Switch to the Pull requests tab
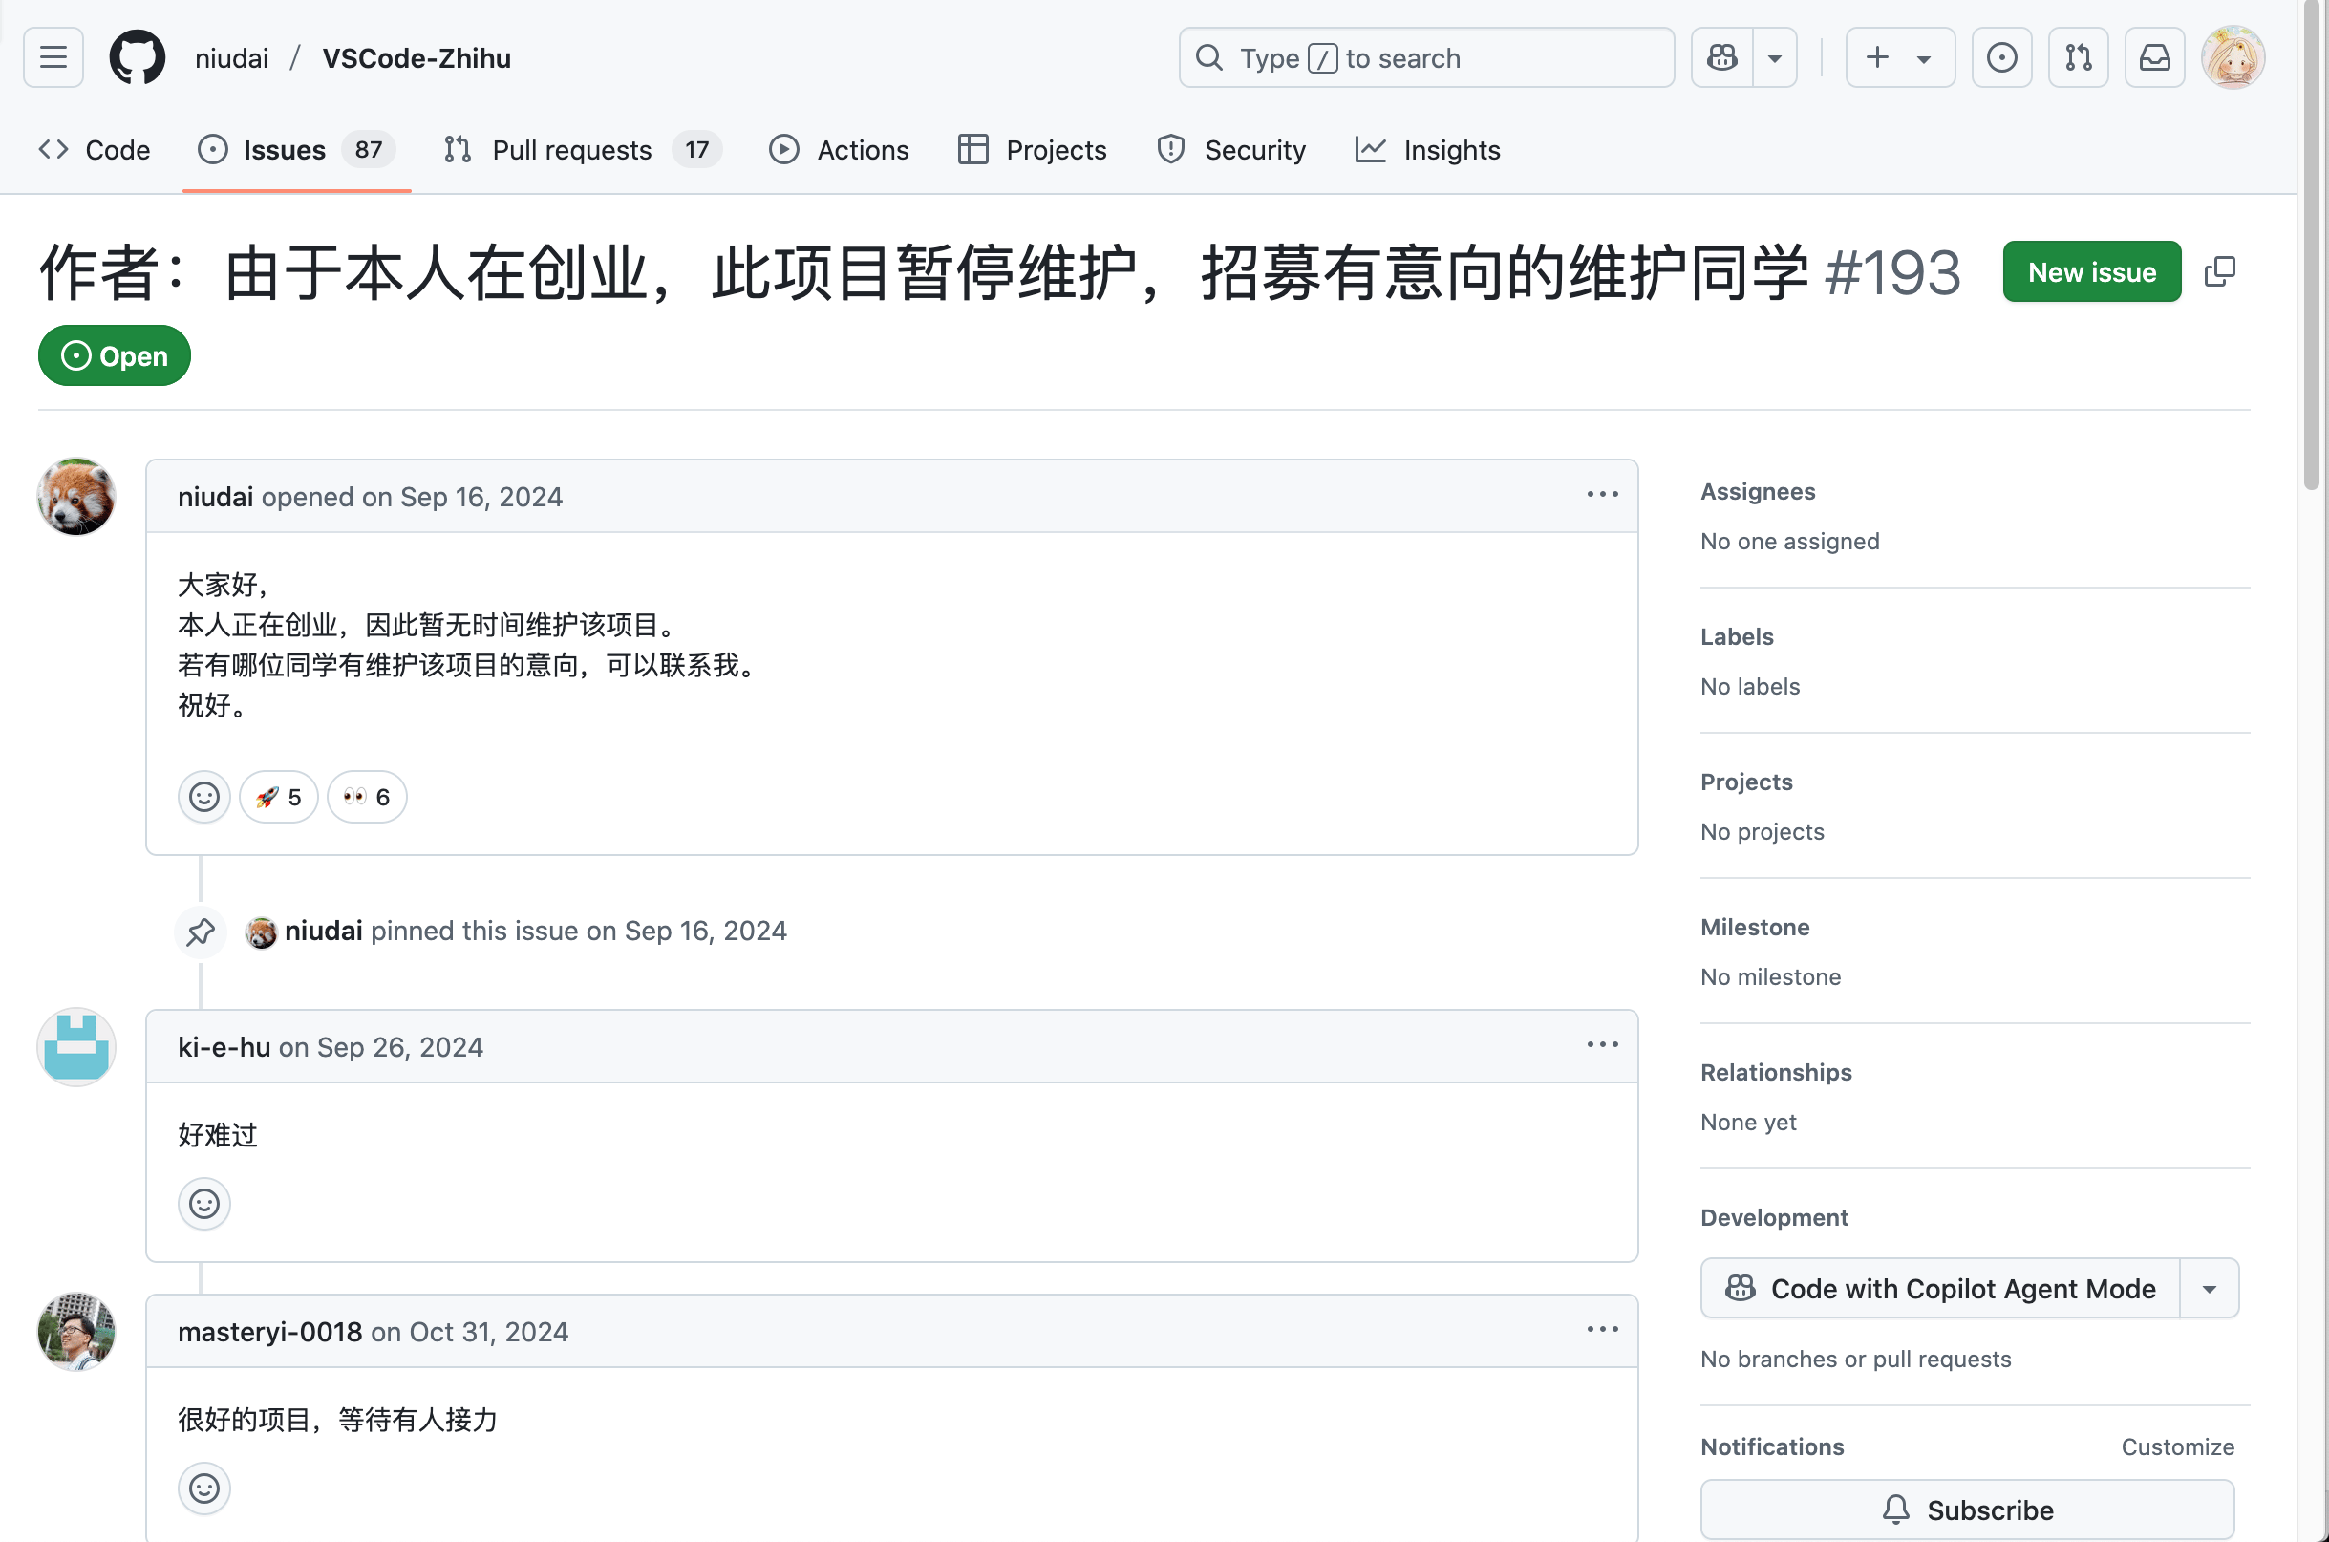This screenshot has height=1542, width=2329. 571,149
